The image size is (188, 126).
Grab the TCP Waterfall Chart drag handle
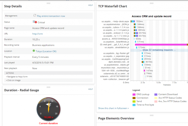142,3
